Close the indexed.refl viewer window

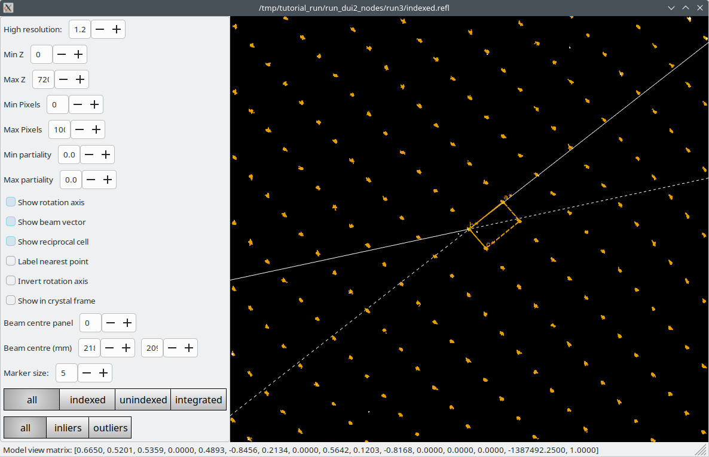[700, 8]
